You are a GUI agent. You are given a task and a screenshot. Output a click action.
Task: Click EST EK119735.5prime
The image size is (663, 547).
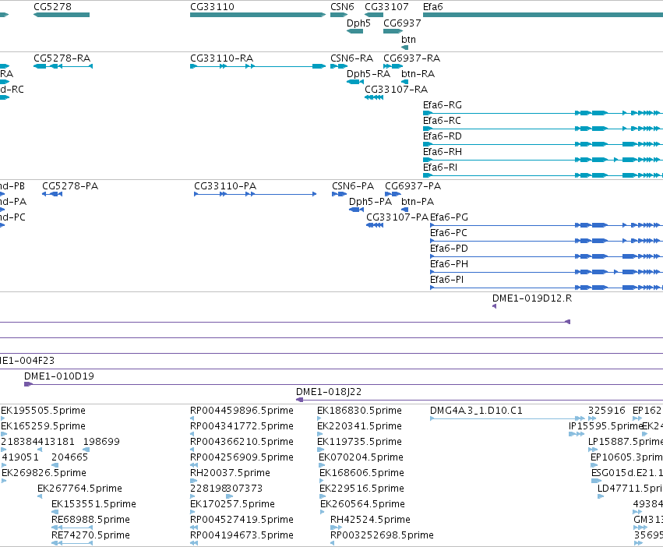pos(359,442)
